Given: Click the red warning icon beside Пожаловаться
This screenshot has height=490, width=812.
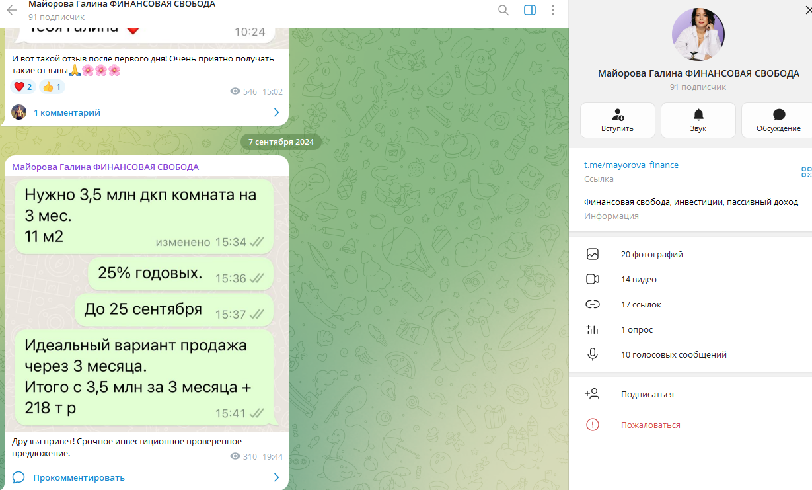Looking at the screenshot, I should click(593, 425).
